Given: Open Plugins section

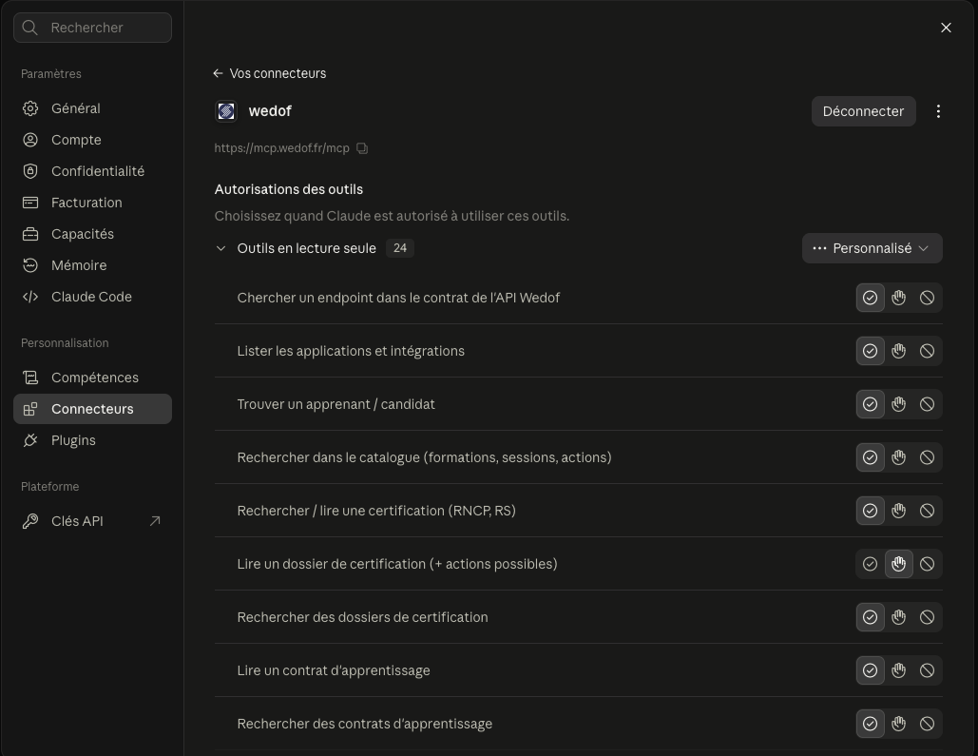Looking at the screenshot, I should [92, 440].
